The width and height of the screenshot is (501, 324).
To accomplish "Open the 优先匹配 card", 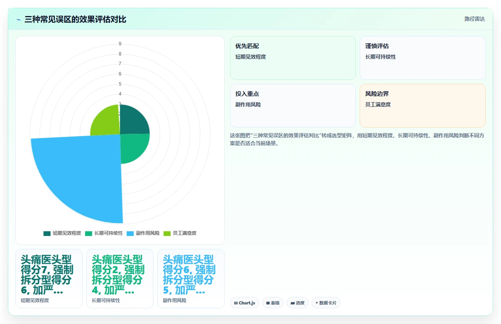I will [293, 58].
